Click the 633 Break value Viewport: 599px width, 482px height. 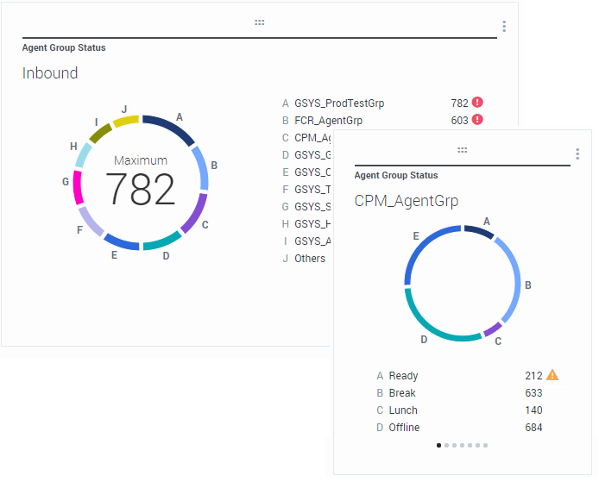click(533, 392)
